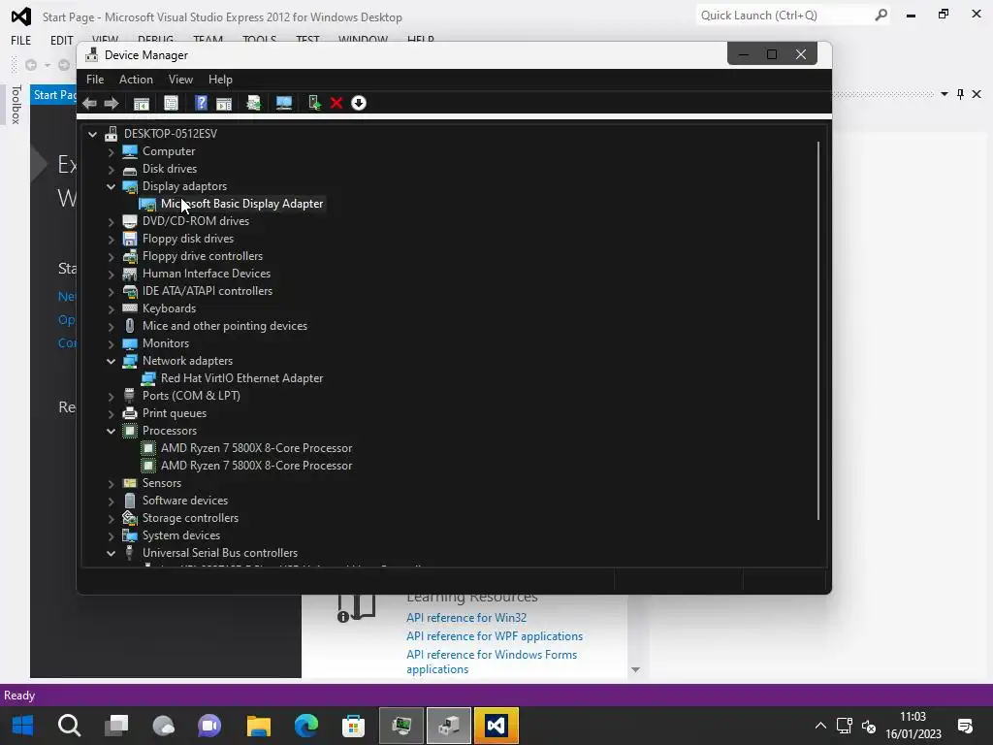The width and height of the screenshot is (993, 745).
Task: Select the second AMD Ryzen 7 5800X processor
Action: pyautogui.click(x=256, y=466)
